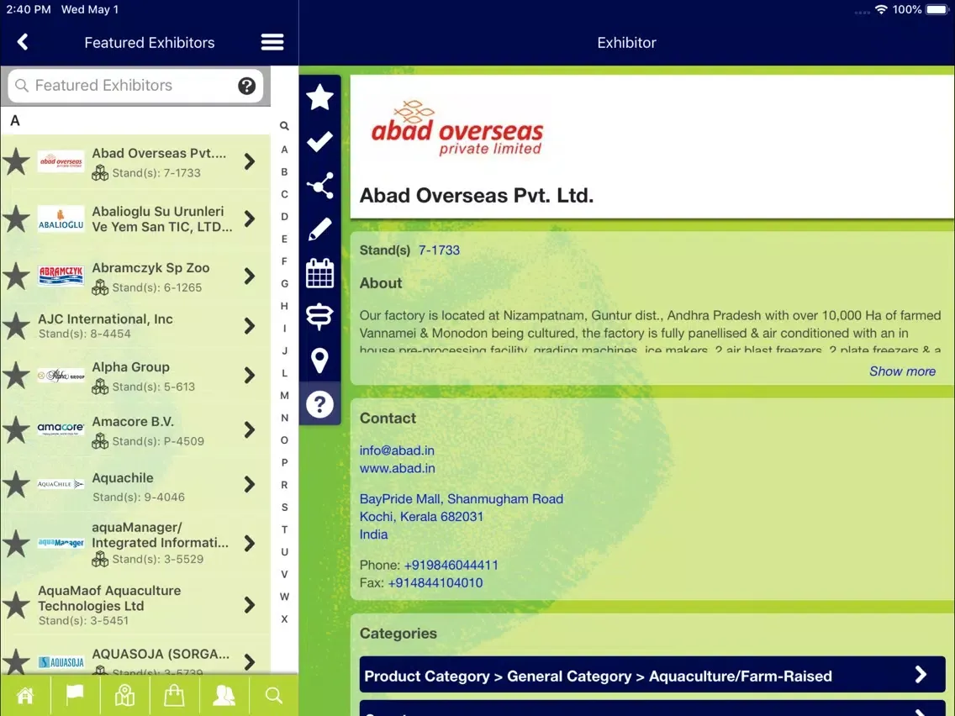This screenshot has width=955, height=716.
Task: Open the hamburger menu
Action: click(272, 42)
